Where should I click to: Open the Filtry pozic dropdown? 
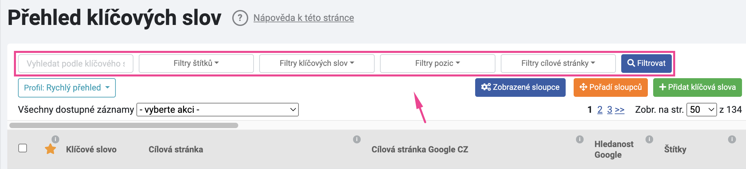click(438, 63)
